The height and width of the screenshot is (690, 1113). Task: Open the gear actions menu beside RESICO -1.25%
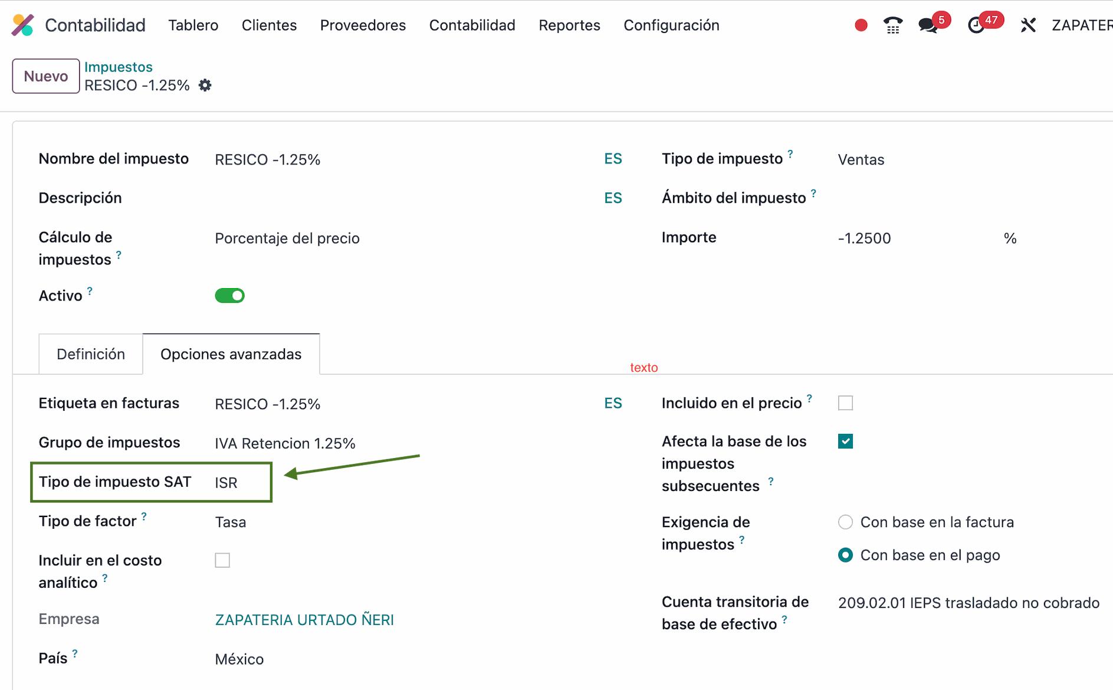tap(205, 86)
